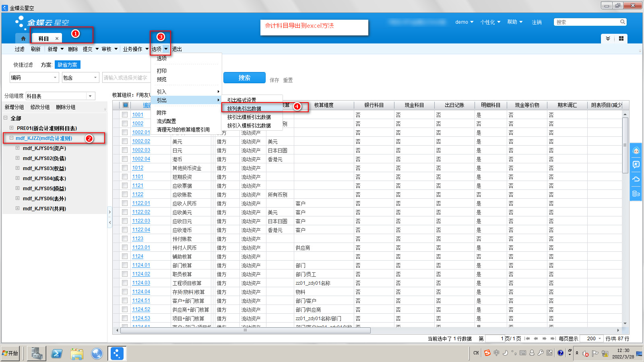Open the grid apps menu icon
This screenshot has height=362, width=644.
621,39
